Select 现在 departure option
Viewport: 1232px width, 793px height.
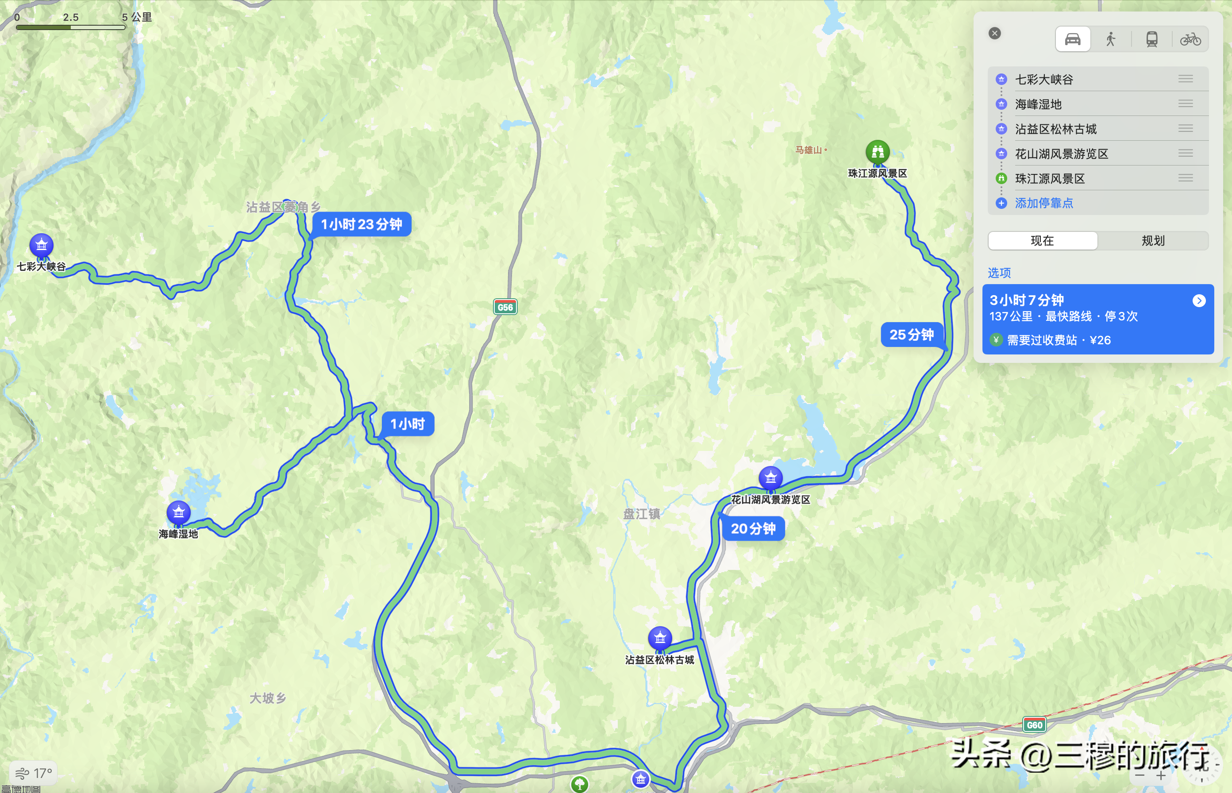(1043, 240)
